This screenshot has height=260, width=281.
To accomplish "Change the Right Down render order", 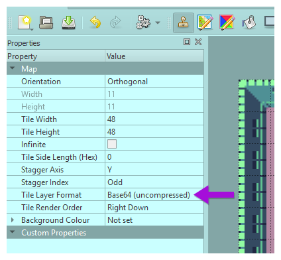I will (x=154, y=208).
